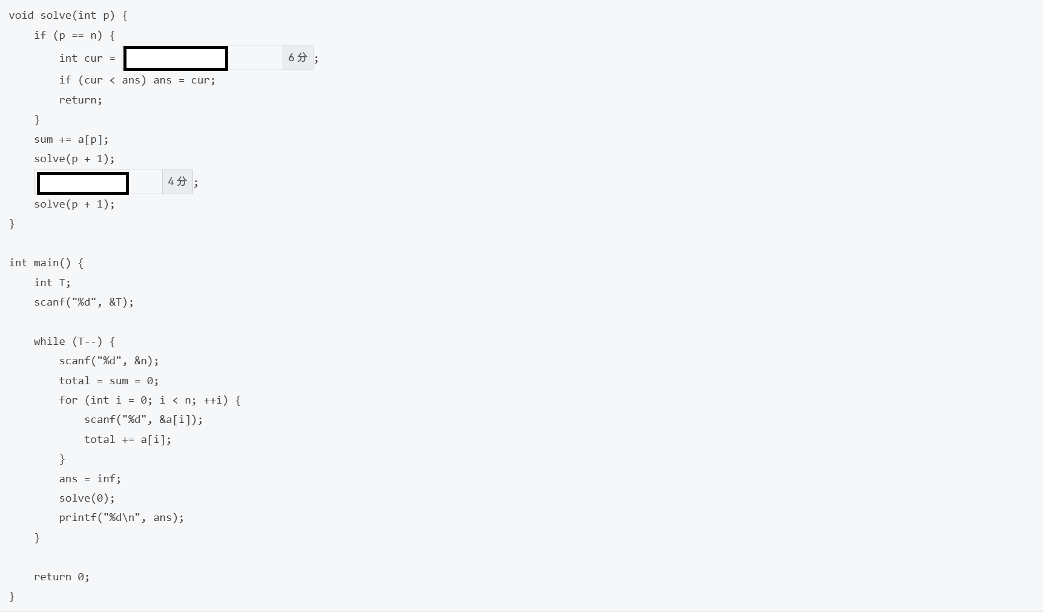1044x616 pixels.
Task: Click the "int main() {" line
Action: pyautogui.click(x=46, y=263)
